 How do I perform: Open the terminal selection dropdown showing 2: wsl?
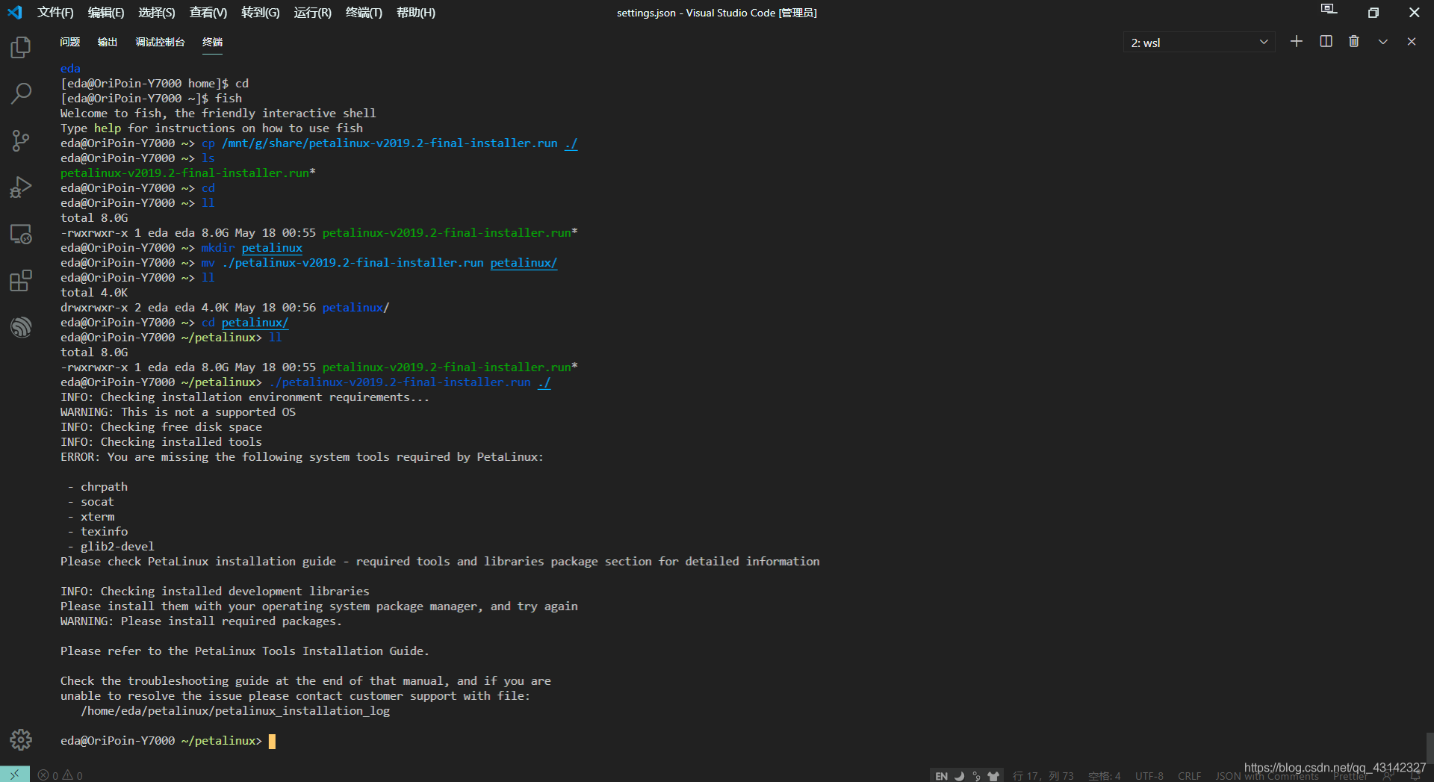(x=1198, y=42)
